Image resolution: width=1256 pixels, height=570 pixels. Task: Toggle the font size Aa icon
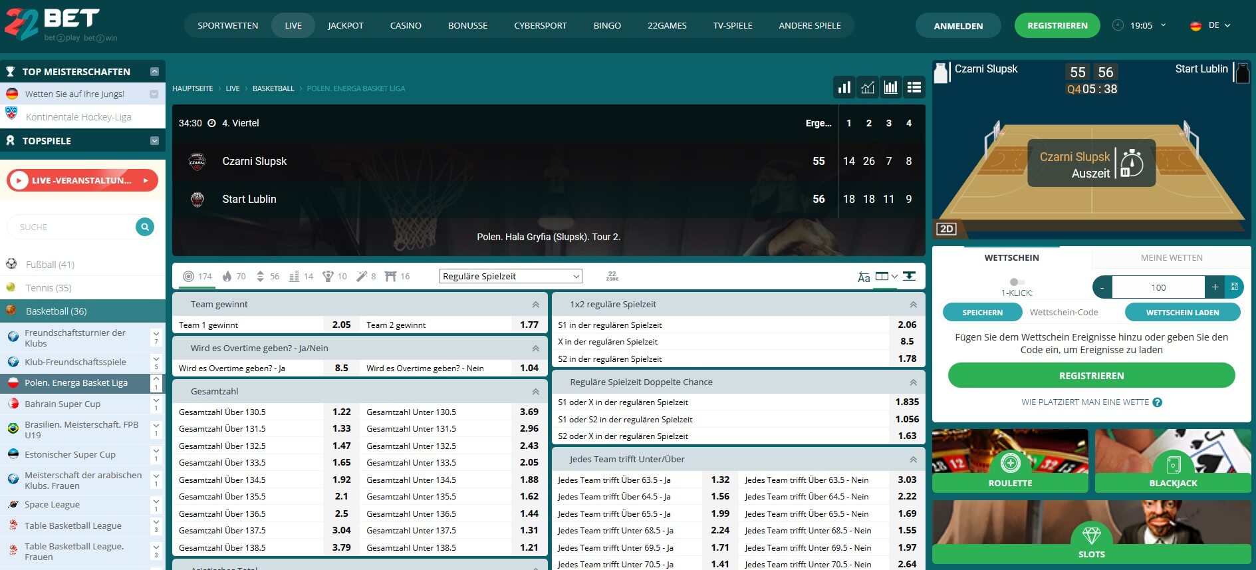864,277
